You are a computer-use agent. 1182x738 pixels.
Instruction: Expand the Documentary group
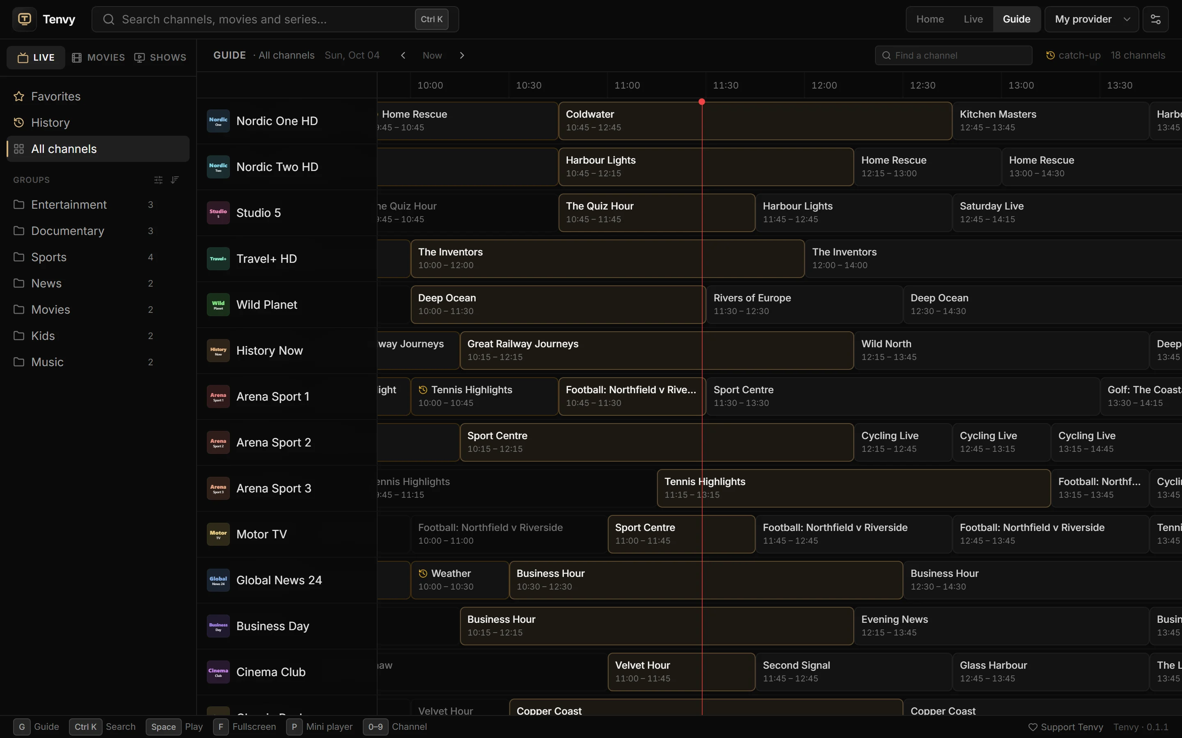point(98,231)
